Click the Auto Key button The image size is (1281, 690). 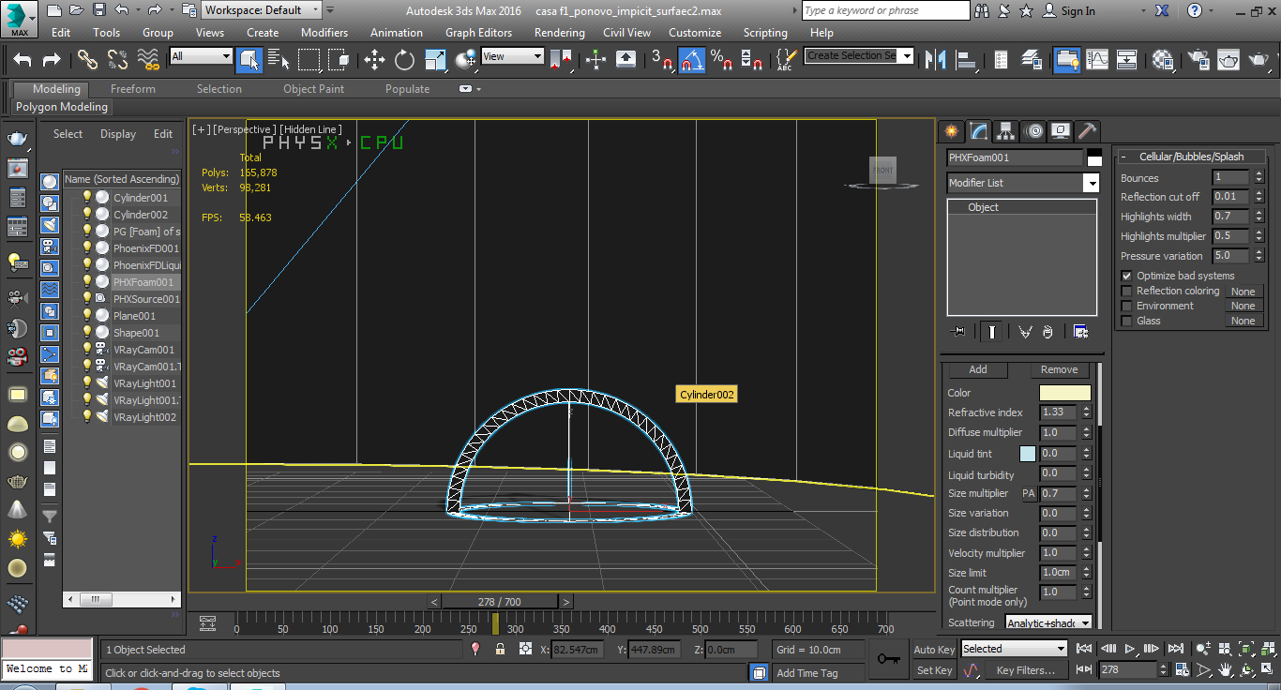tap(934, 649)
